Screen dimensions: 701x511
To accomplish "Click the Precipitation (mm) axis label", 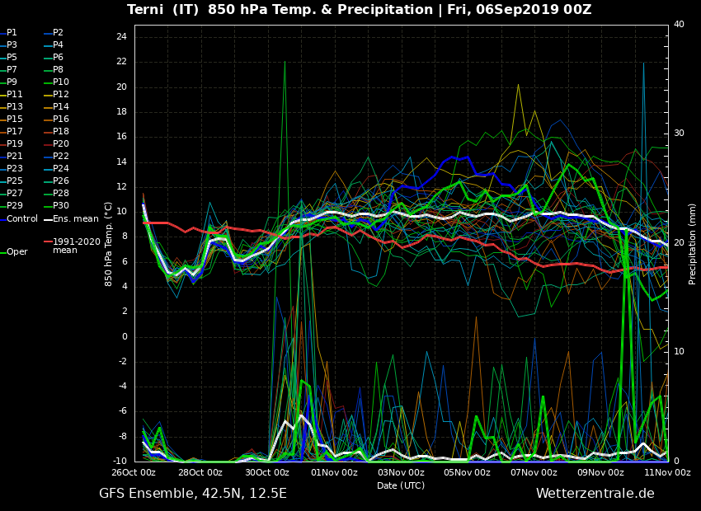I will click(693, 243).
